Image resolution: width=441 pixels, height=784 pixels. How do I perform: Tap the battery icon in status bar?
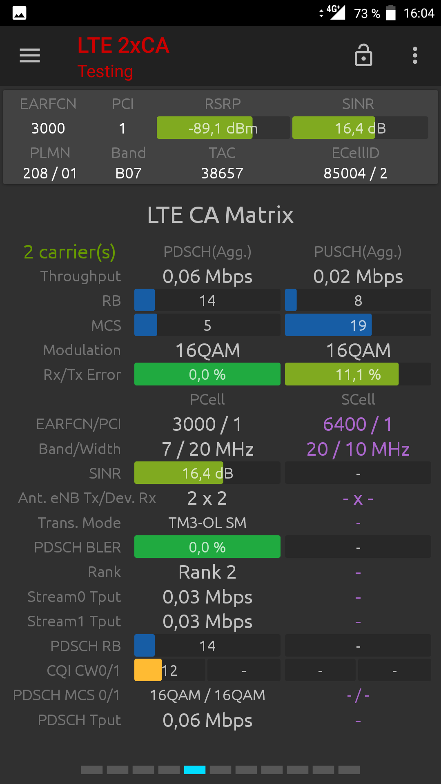[391, 13]
